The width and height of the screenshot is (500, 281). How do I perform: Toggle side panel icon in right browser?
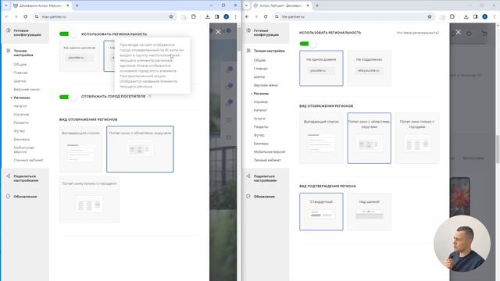[x=476, y=16]
